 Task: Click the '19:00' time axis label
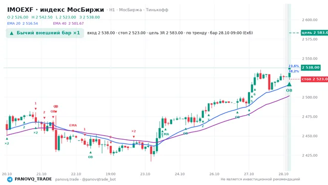(111, 174)
